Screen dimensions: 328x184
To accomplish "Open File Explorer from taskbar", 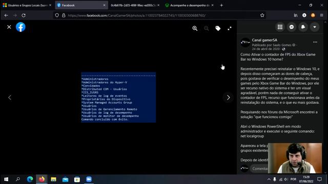I will coord(53,179).
